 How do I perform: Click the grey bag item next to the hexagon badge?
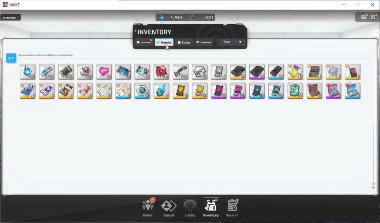[x=219, y=72]
